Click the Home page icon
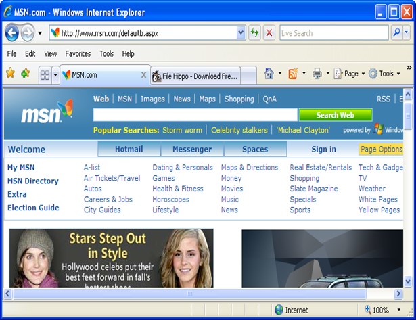 [x=269, y=73]
